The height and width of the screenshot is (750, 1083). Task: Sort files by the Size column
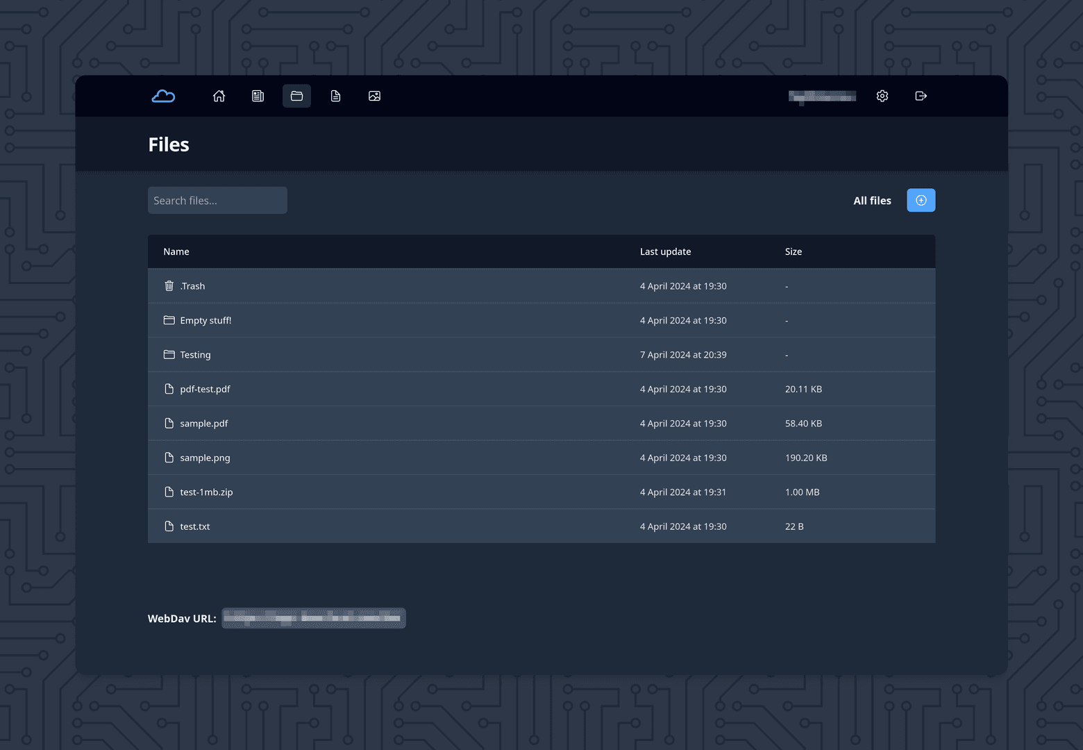point(794,251)
